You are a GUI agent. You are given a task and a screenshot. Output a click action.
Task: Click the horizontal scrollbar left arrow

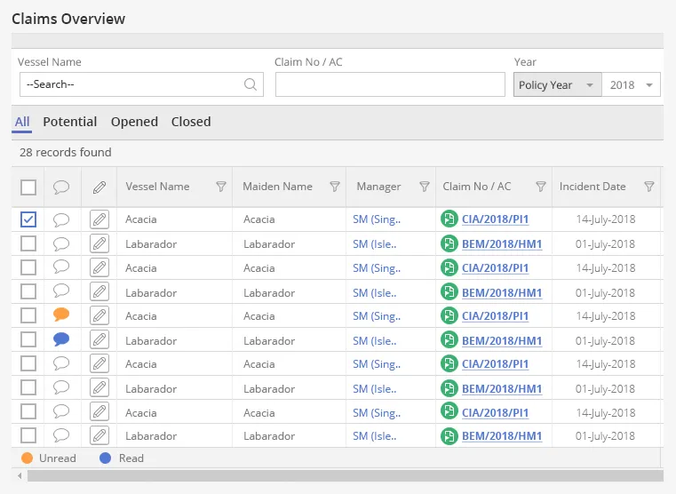pyautogui.click(x=20, y=476)
